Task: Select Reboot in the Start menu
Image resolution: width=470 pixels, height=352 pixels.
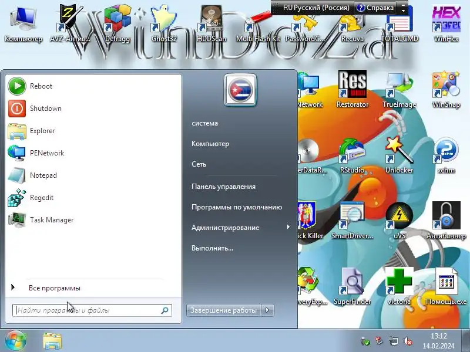Action: [93, 86]
